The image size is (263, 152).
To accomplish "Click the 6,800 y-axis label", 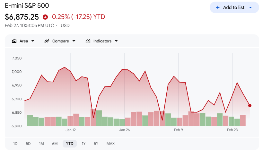I will click(17, 126).
